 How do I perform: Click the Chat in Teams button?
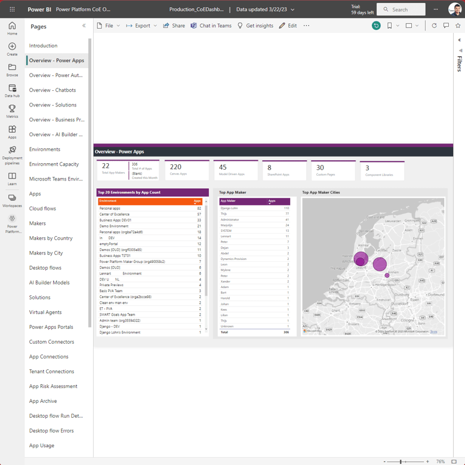tap(211, 26)
